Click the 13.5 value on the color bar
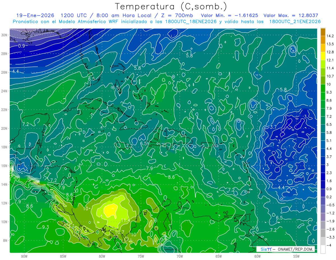Screen dimensions: 336x260 click(330, 44)
